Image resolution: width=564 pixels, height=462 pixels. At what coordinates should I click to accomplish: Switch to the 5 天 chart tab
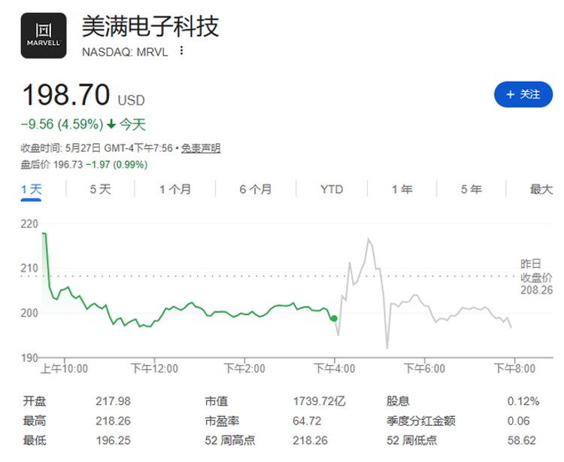pos(100,190)
